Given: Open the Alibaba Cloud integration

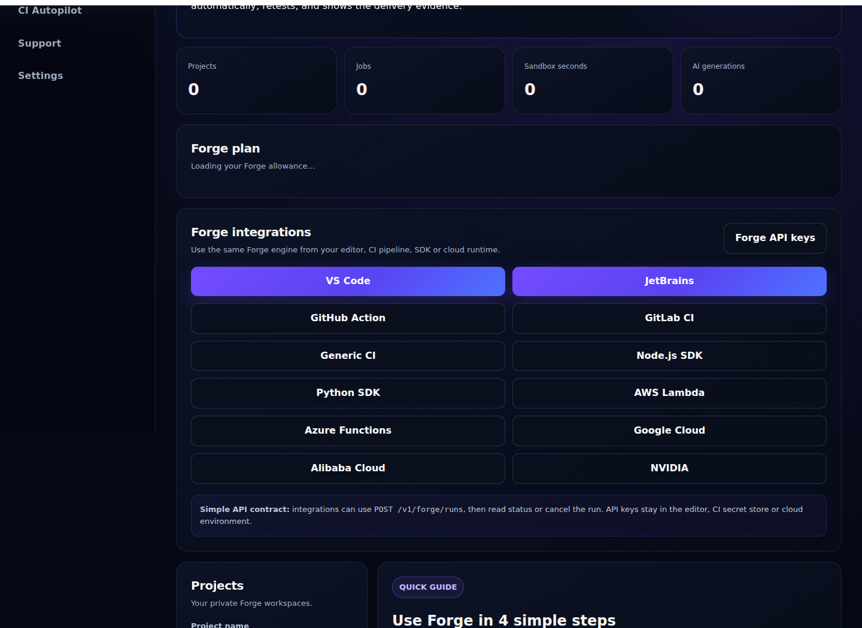Looking at the screenshot, I should point(348,468).
